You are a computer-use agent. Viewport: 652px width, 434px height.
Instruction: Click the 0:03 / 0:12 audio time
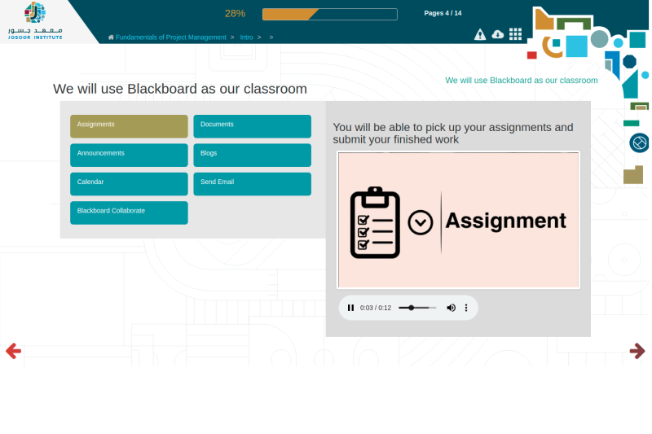pos(376,308)
